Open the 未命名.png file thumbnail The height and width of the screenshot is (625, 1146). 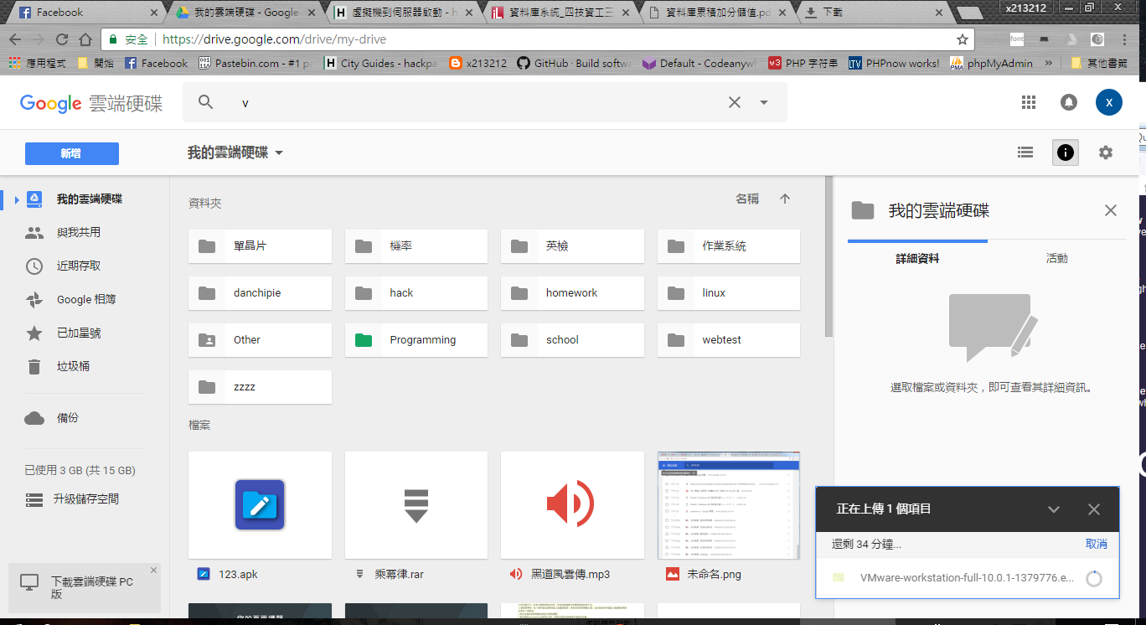coord(728,505)
